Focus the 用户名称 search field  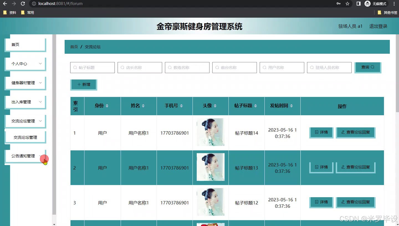282,68
